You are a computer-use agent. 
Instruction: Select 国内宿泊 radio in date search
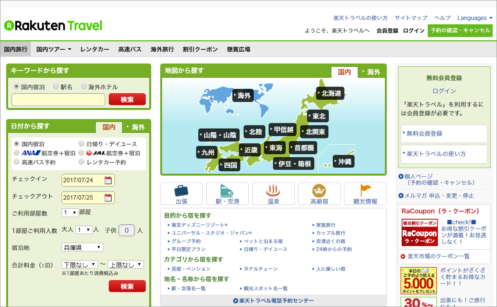click(16, 144)
